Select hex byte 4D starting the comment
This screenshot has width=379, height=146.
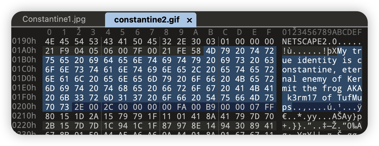pos(211,51)
